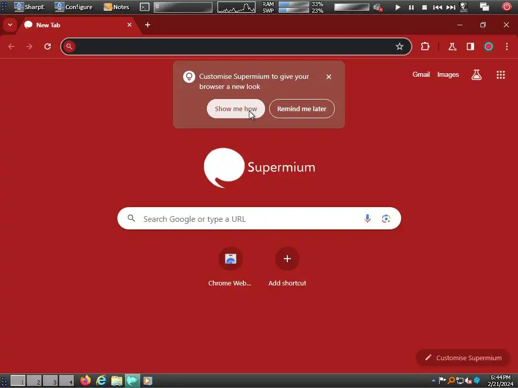
Task: Open the top bar start grid icon
Action: [4, 7]
